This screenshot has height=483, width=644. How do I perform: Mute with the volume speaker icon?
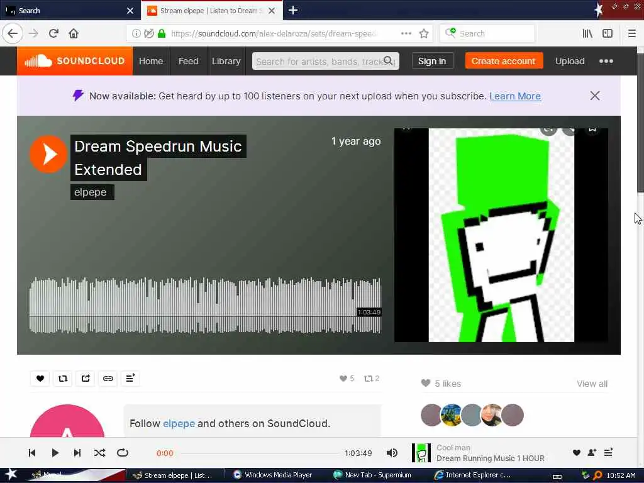392,453
